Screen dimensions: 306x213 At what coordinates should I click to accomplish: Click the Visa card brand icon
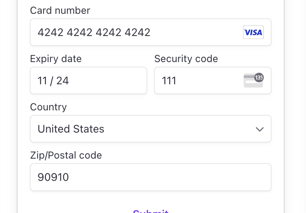[253, 33]
